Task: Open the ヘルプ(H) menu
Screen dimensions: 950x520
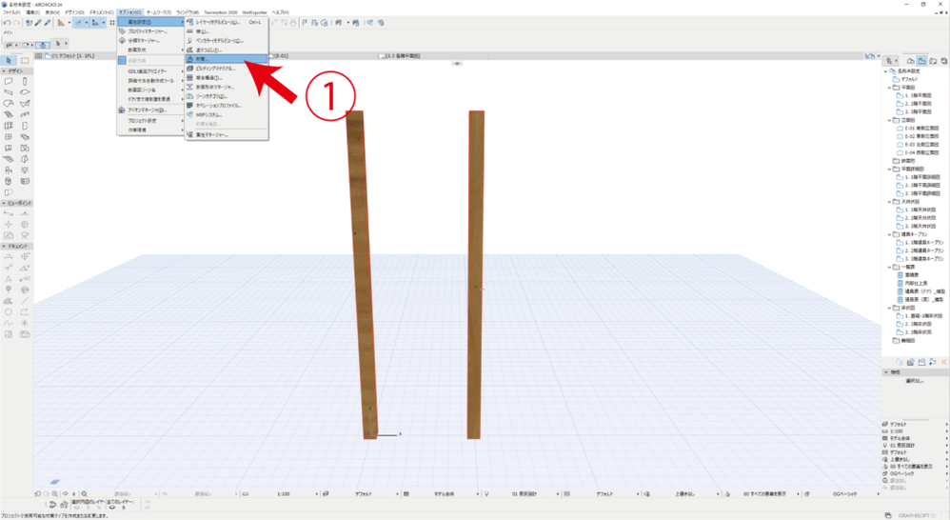Action: (280, 12)
